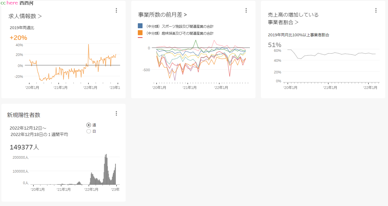Screen dimensions: 388x206
Task: Click the 新規陽性者数 card title
Action: point(24,115)
